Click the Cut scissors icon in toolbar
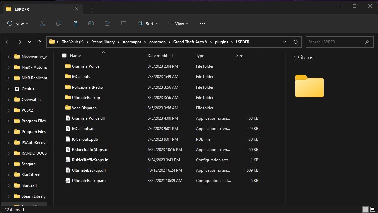 coord(42,23)
